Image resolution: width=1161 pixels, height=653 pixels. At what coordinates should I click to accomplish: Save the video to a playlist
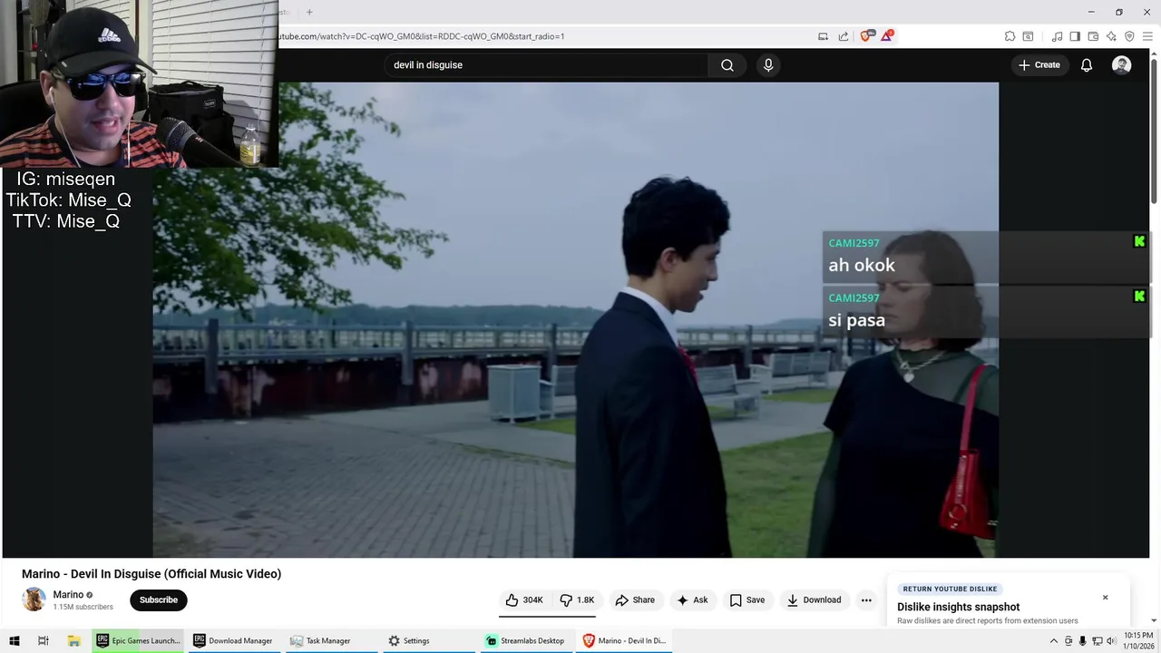747,600
